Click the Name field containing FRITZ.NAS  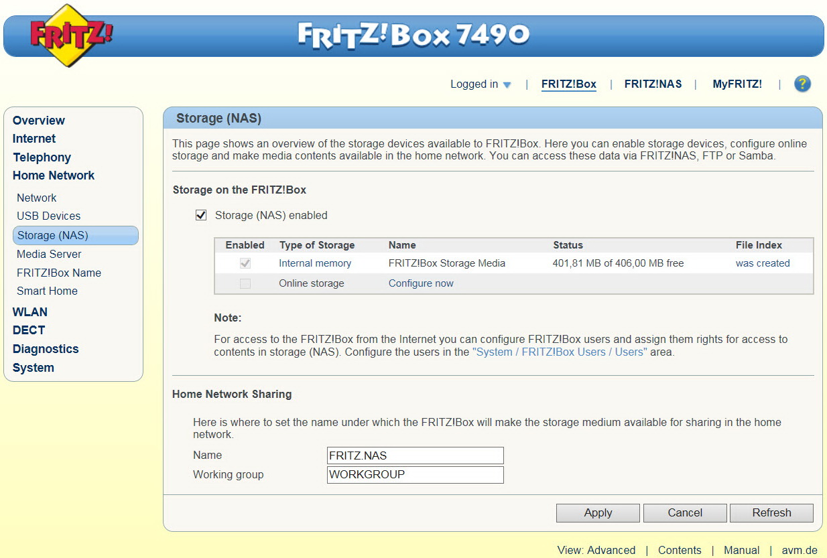click(x=416, y=456)
